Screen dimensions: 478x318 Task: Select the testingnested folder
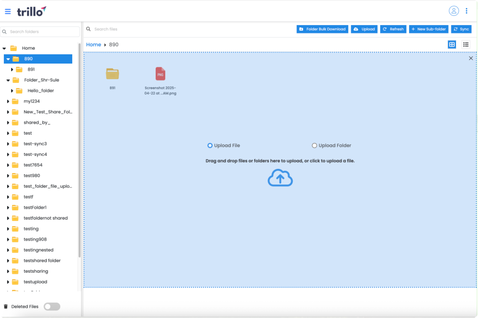(x=40, y=250)
